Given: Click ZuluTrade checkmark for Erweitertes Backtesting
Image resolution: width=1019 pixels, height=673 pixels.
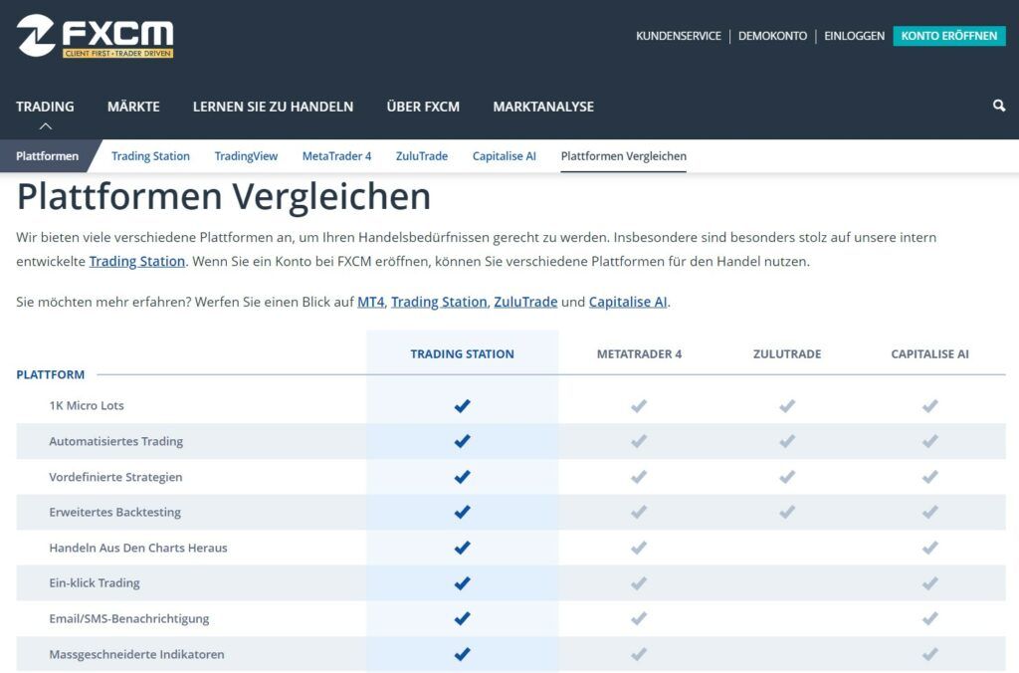Looking at the screenshot, I should (787, 512).
